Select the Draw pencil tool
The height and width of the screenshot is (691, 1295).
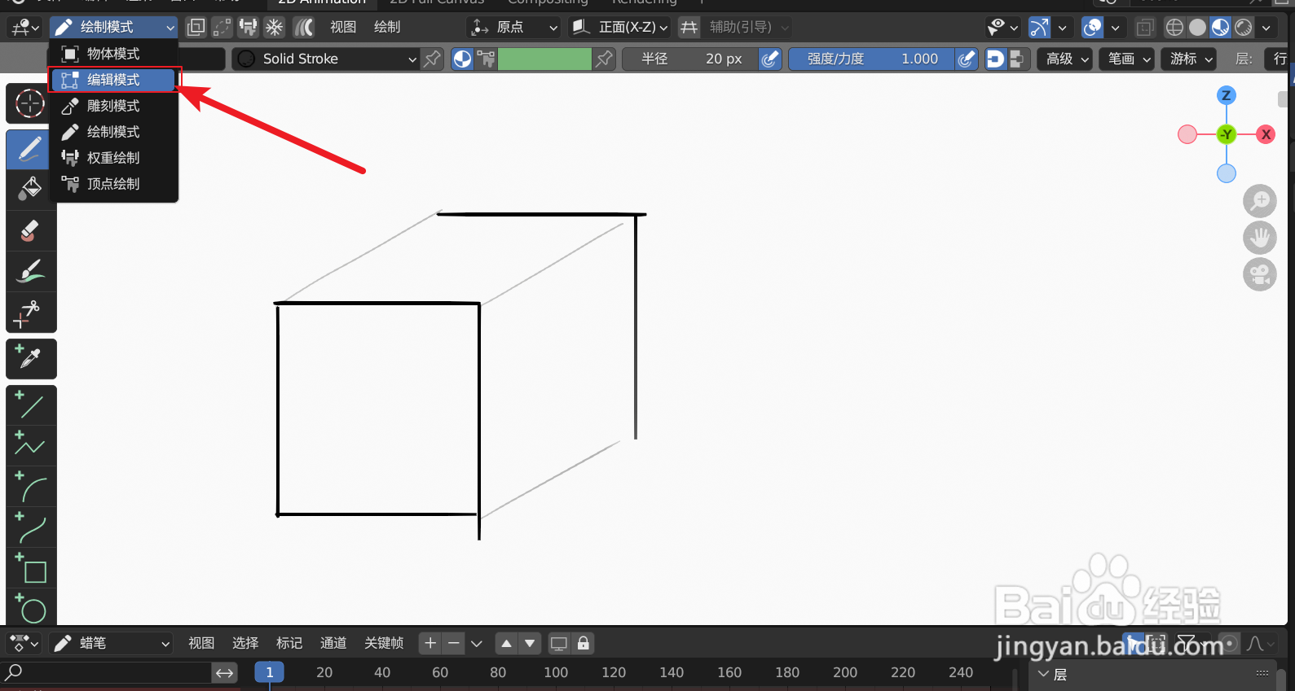tap(30, 150)
